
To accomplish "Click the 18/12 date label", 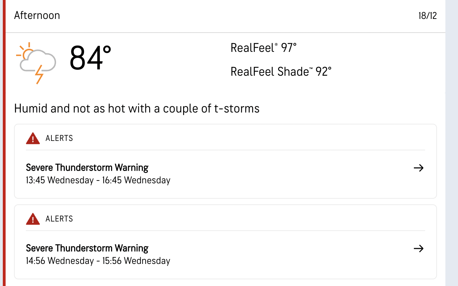I will tap(428, 16).
